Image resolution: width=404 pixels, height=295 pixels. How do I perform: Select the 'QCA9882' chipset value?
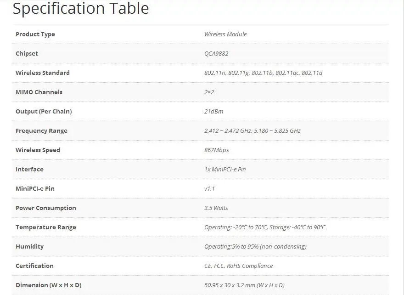tap(216, 54)
